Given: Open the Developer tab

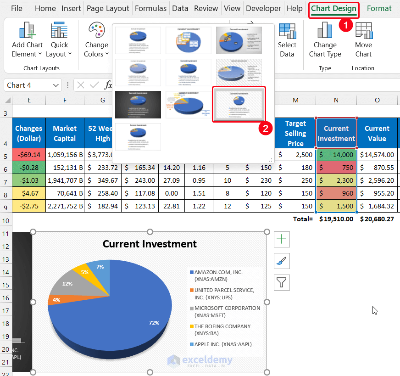Looking at the screenshot, I should click(x=263, y=8).
